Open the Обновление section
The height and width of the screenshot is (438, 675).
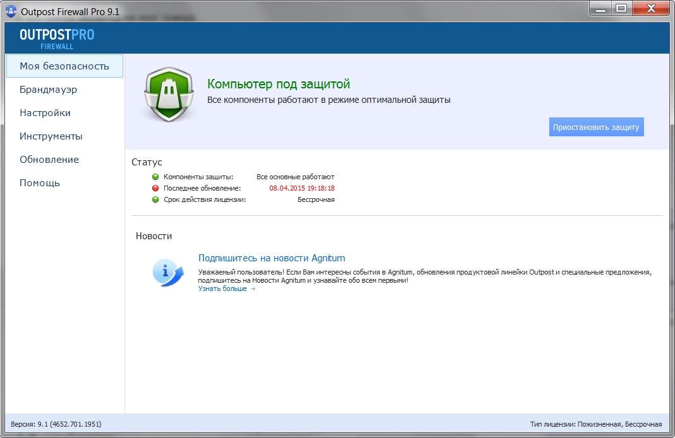pos(49,160)
